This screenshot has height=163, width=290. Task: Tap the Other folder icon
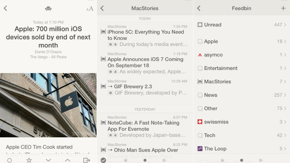[200, 108]
